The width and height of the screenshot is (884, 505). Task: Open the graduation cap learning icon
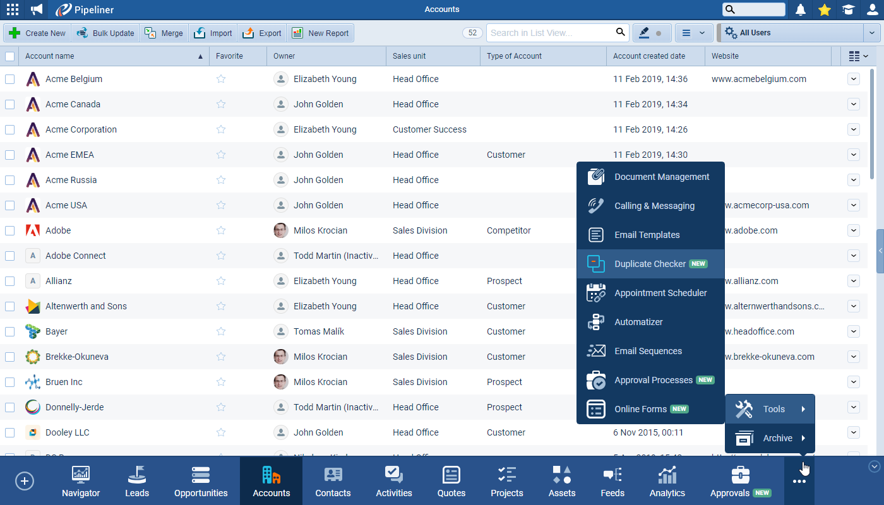click(848, 9)
